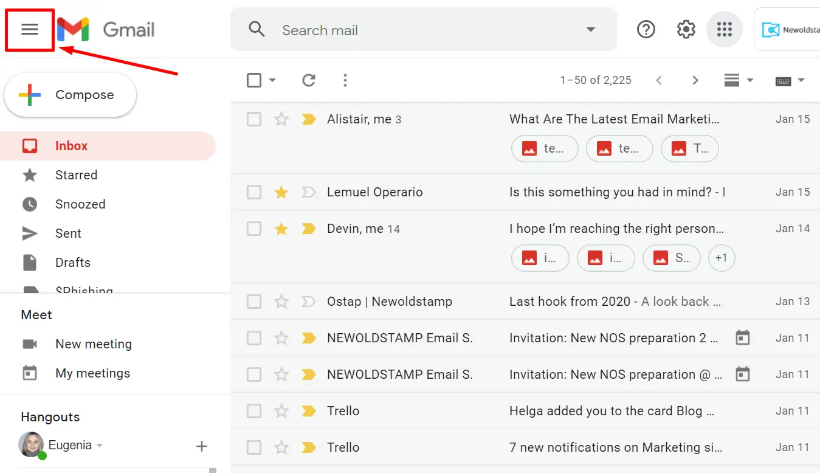This screenshot has height=473, width=820.
Task: Toggle the split pane mode icon
Action: [x=732, y=80]
